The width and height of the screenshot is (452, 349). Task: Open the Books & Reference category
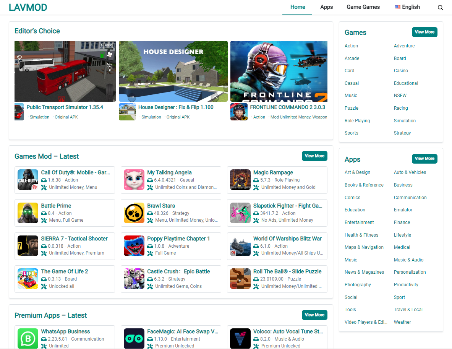[364, 185]
